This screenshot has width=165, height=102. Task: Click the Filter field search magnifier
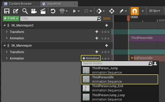(x=99, y=19)
